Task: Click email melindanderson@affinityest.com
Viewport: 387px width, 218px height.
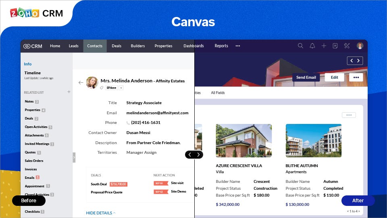Action: [157, 113]
